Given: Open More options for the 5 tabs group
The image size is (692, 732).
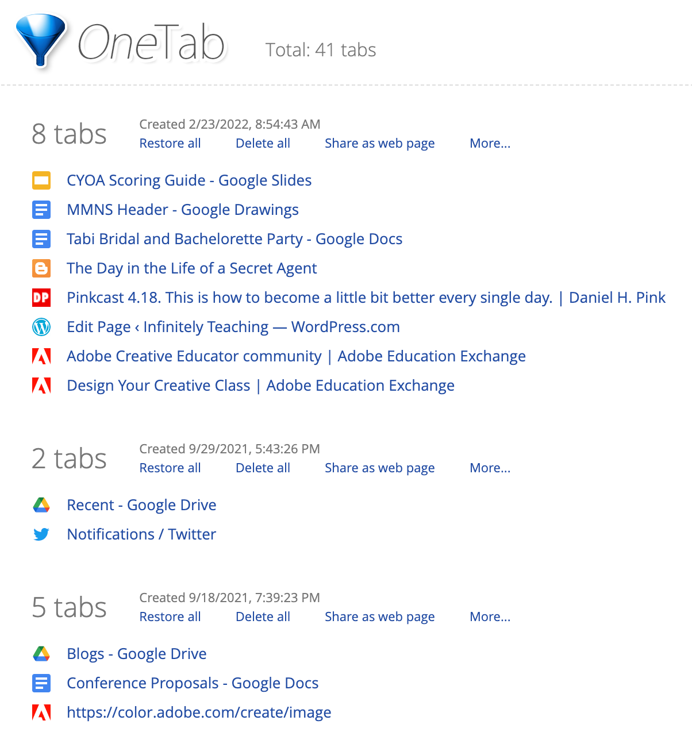Looking at the screenshot, I should (x=490, y=617).
